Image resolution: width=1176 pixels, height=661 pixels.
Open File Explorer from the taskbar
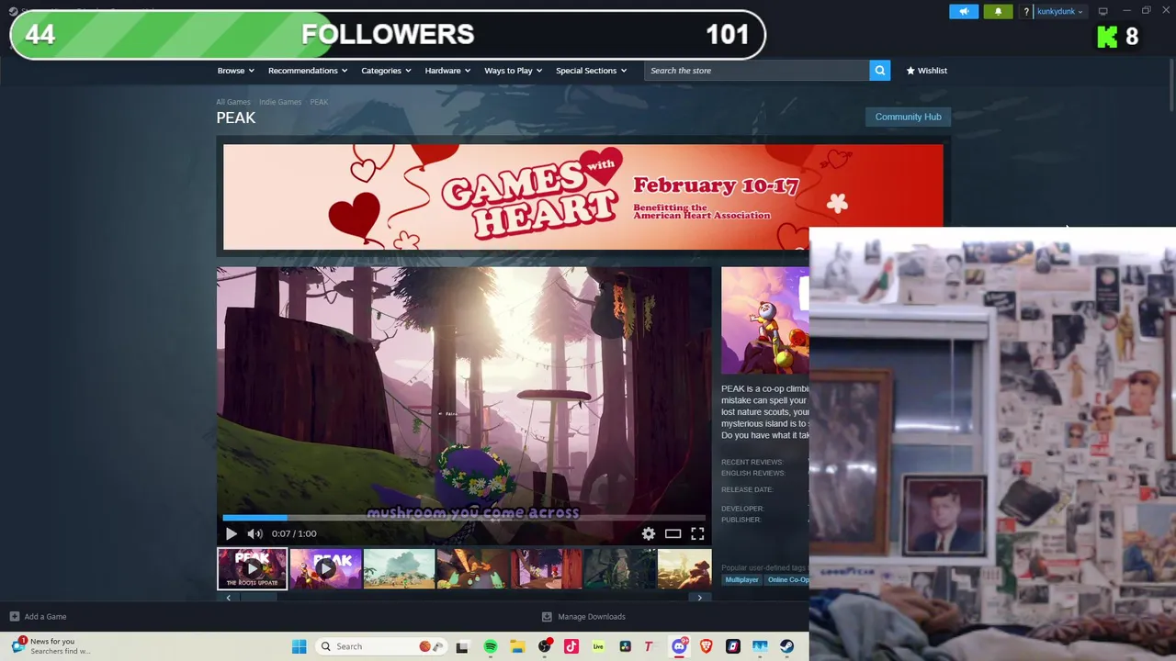click(517, 646)
